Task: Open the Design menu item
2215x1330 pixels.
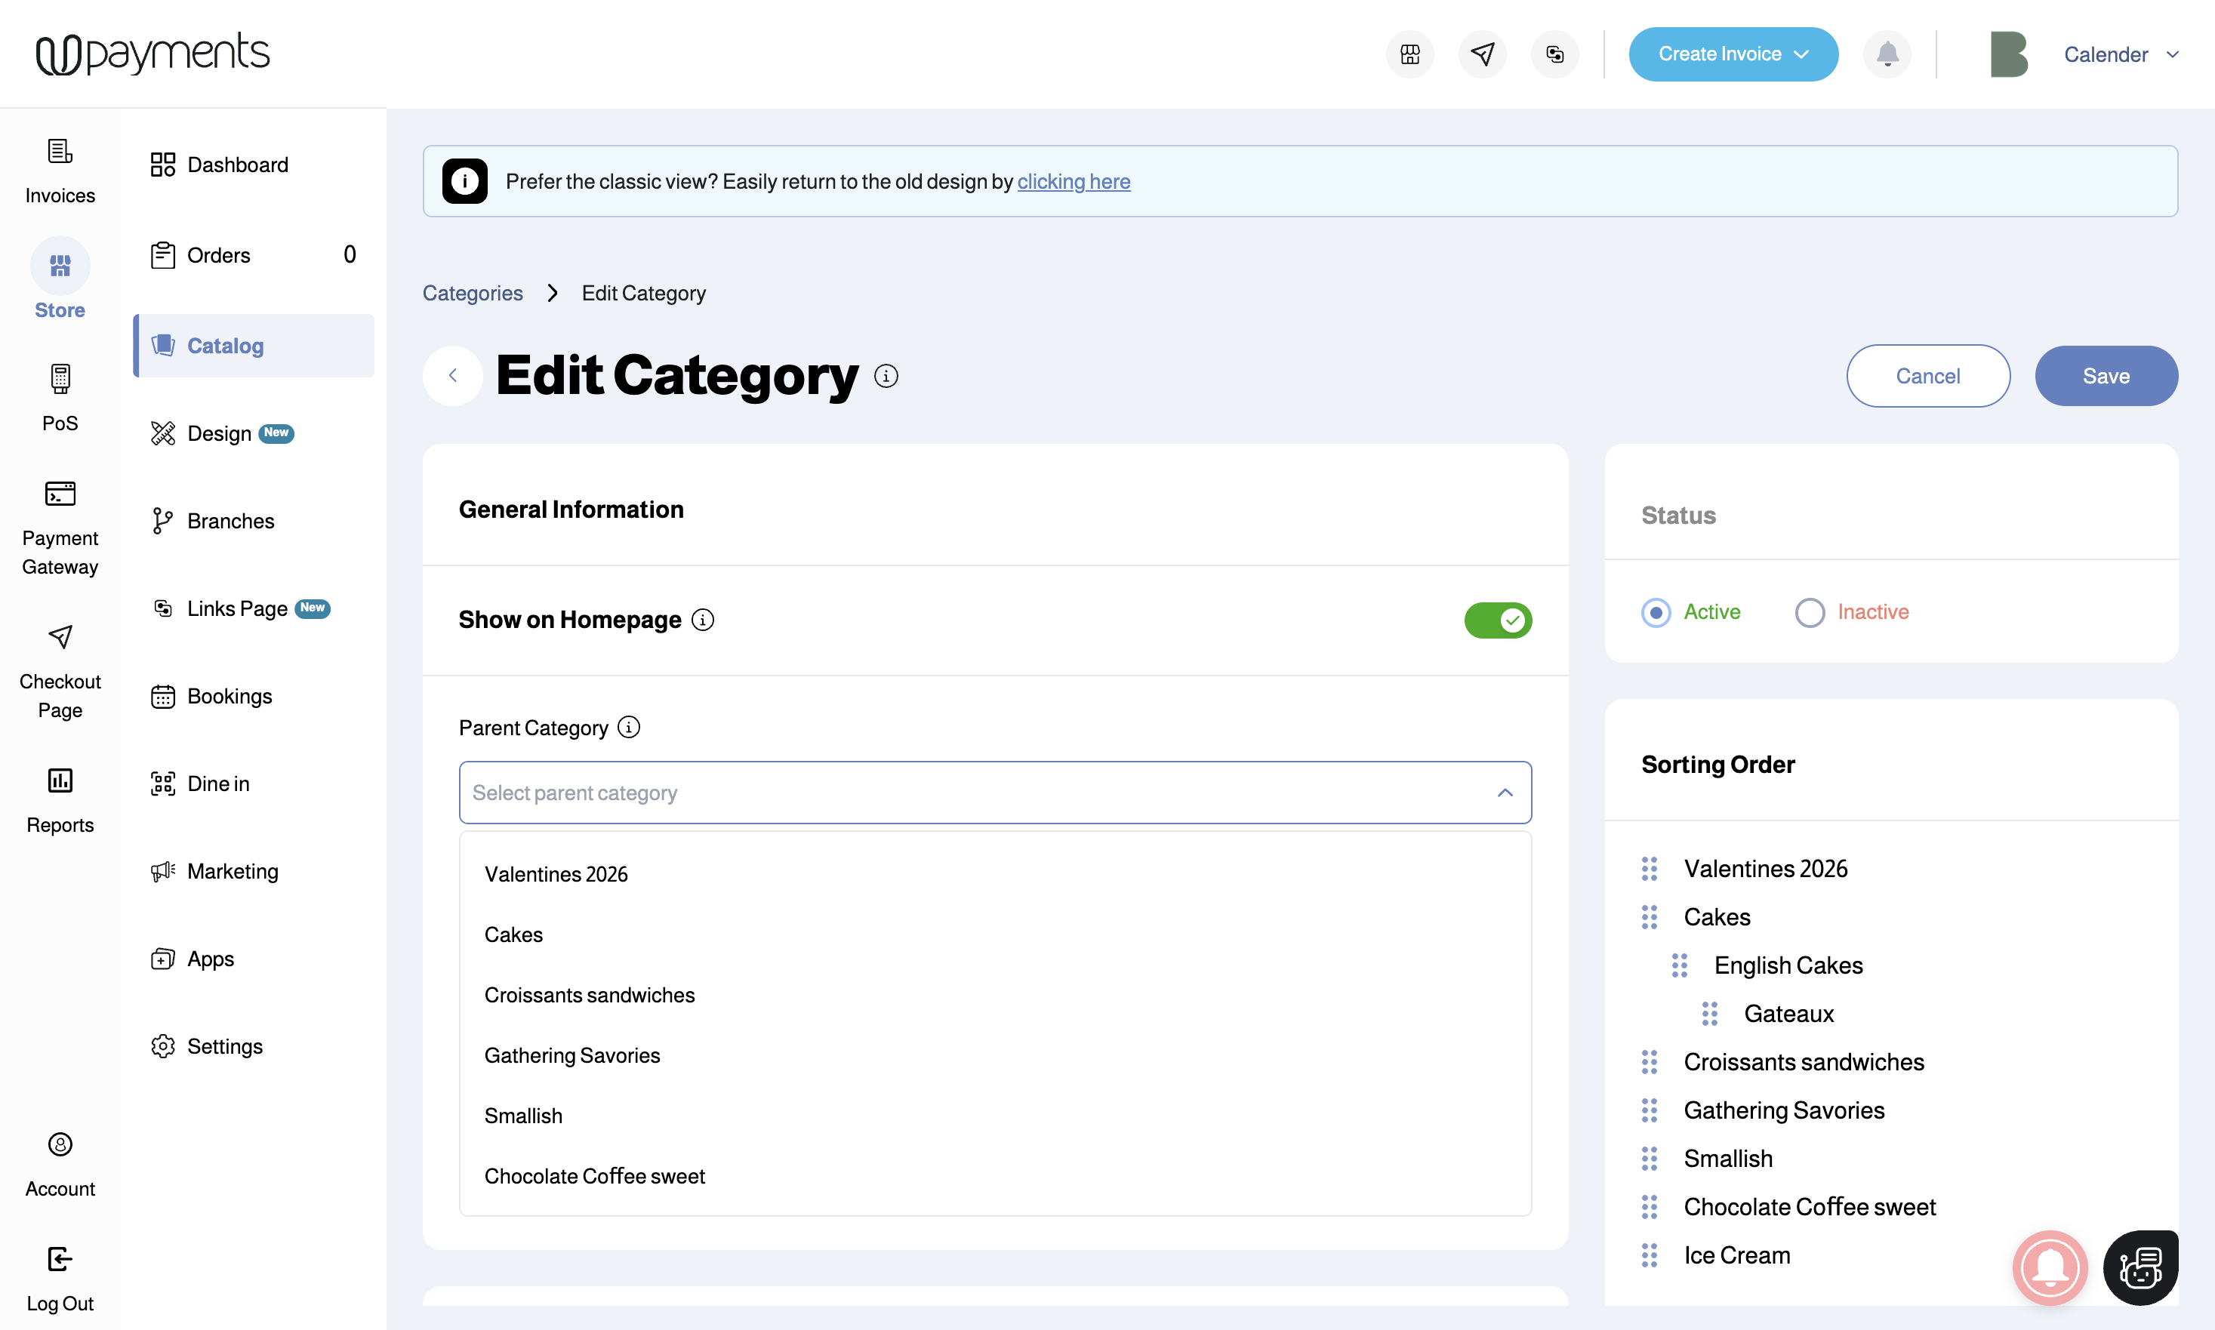Action: [220, 434]
